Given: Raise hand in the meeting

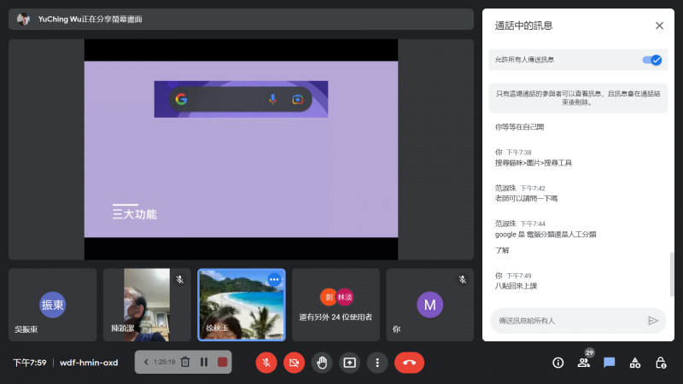Looking at the screenshot, I should coord(322,362).
